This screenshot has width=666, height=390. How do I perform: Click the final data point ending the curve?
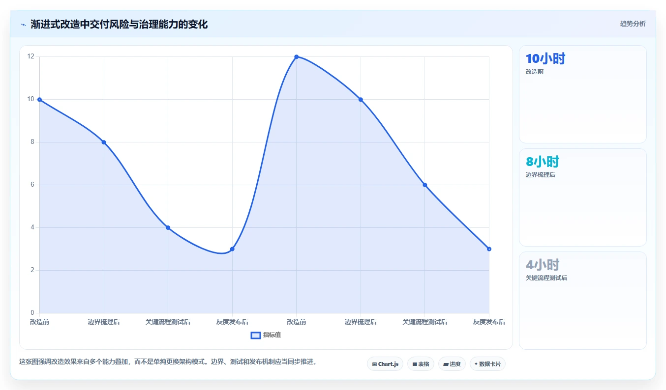pos(489,249)
